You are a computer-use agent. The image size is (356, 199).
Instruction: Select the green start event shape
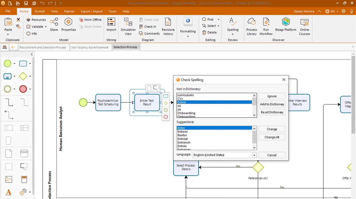8,63
